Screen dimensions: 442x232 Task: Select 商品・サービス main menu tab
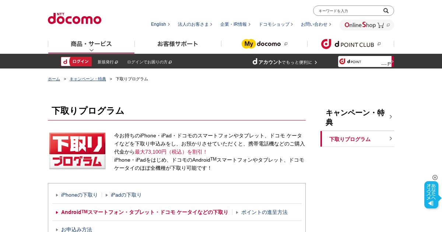pos(91,44)
